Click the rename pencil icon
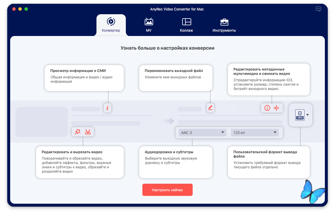Viewport: 333px width, 213px height. (210, 108)
